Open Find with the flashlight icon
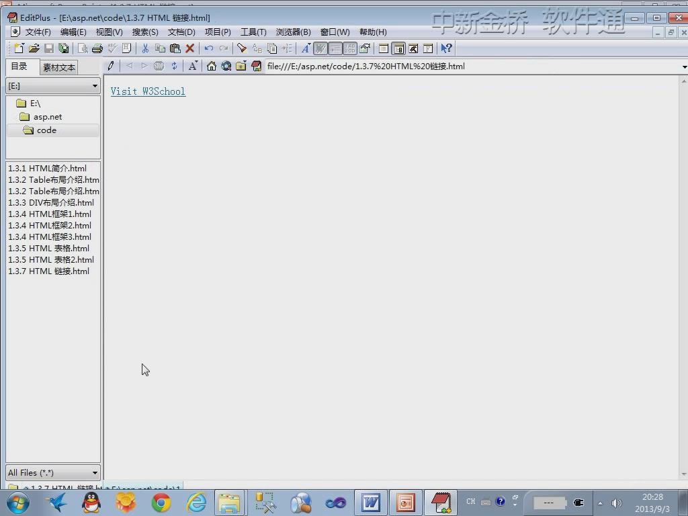The height and width of the screenshot is (516, 688). point(242,48)
